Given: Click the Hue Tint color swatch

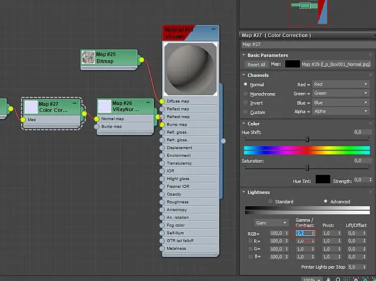Looking at the screenshot, I should pyautogui.click(x=322, y=180).
